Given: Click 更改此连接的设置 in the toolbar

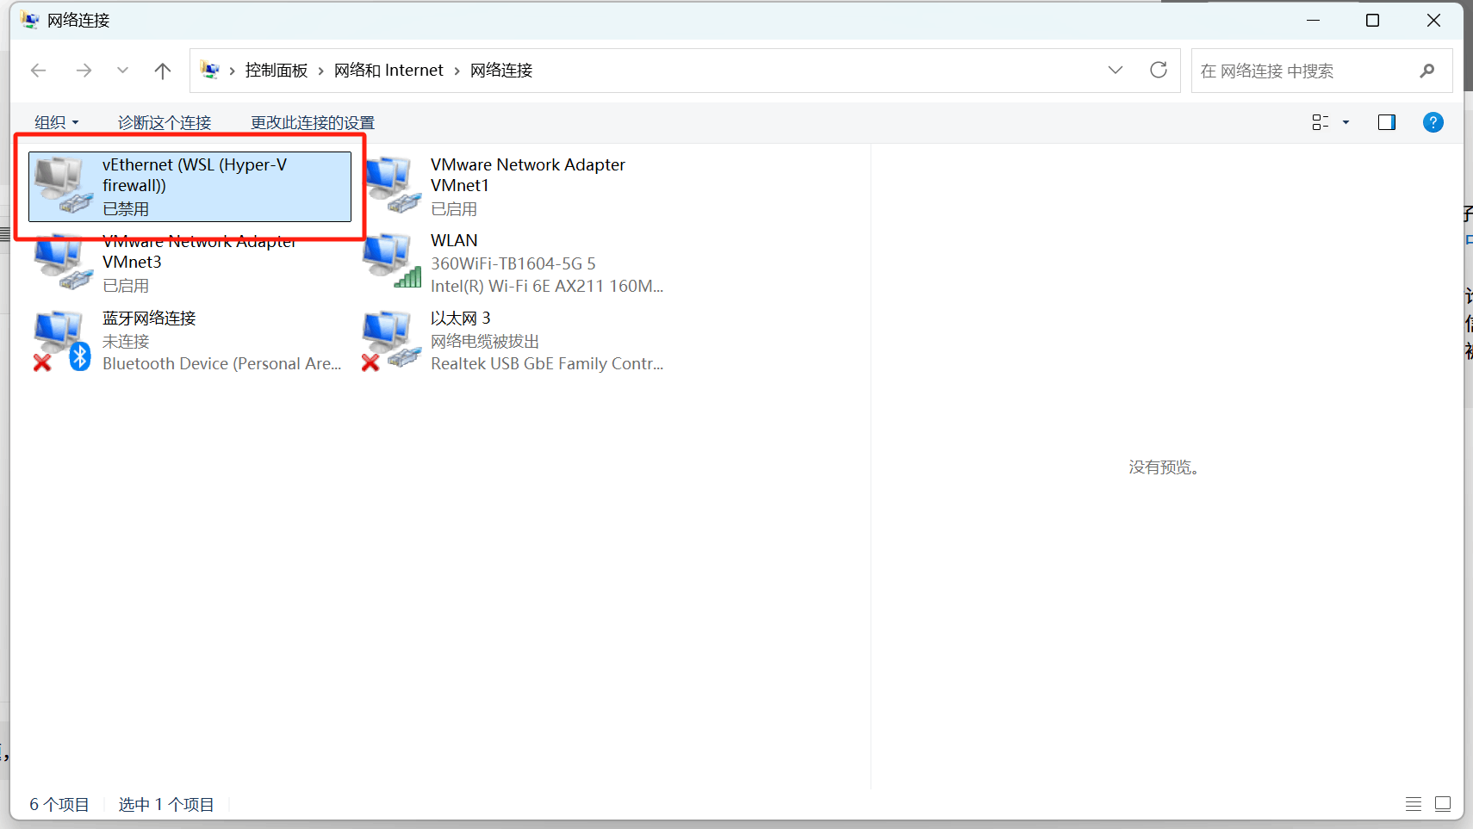Looking at the screenshot, I should click(311, 121).
